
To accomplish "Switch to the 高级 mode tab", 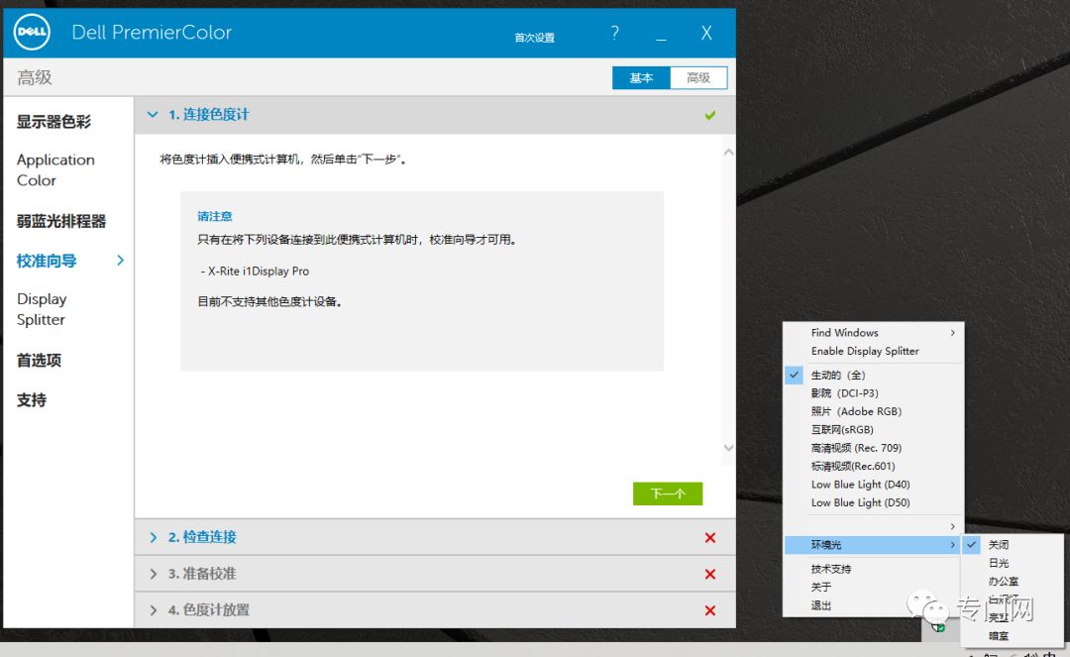I will pyautogui.click(x=698, y=77).
